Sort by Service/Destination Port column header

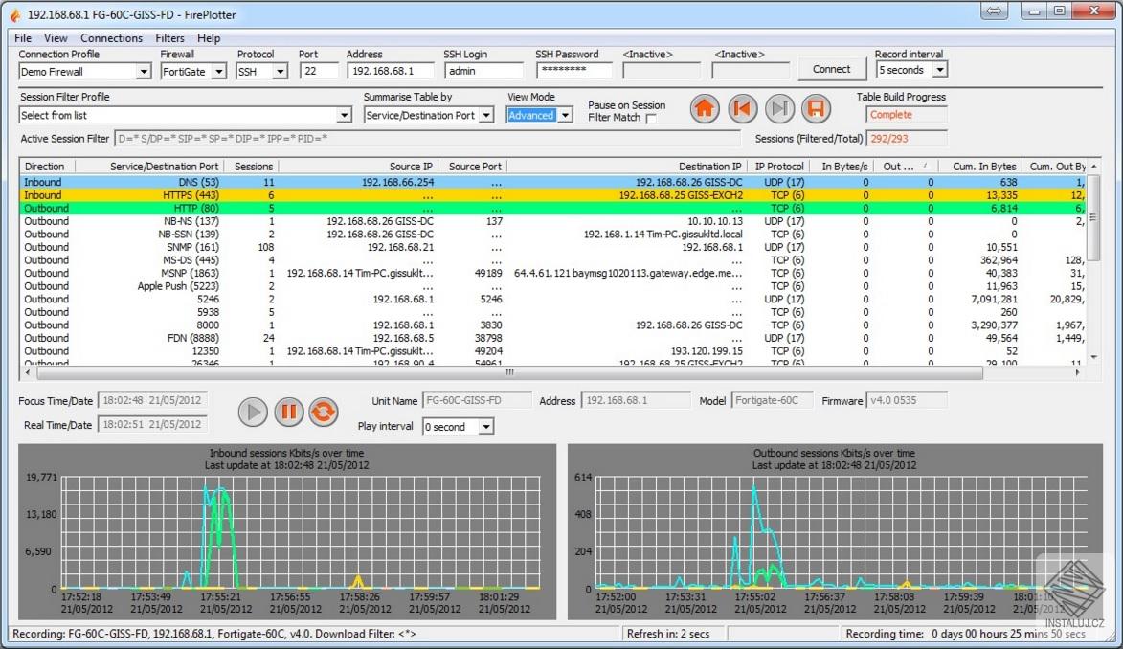tap(151, 167)
